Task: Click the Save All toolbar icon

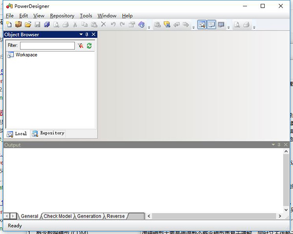Action: tap(47, 24)
